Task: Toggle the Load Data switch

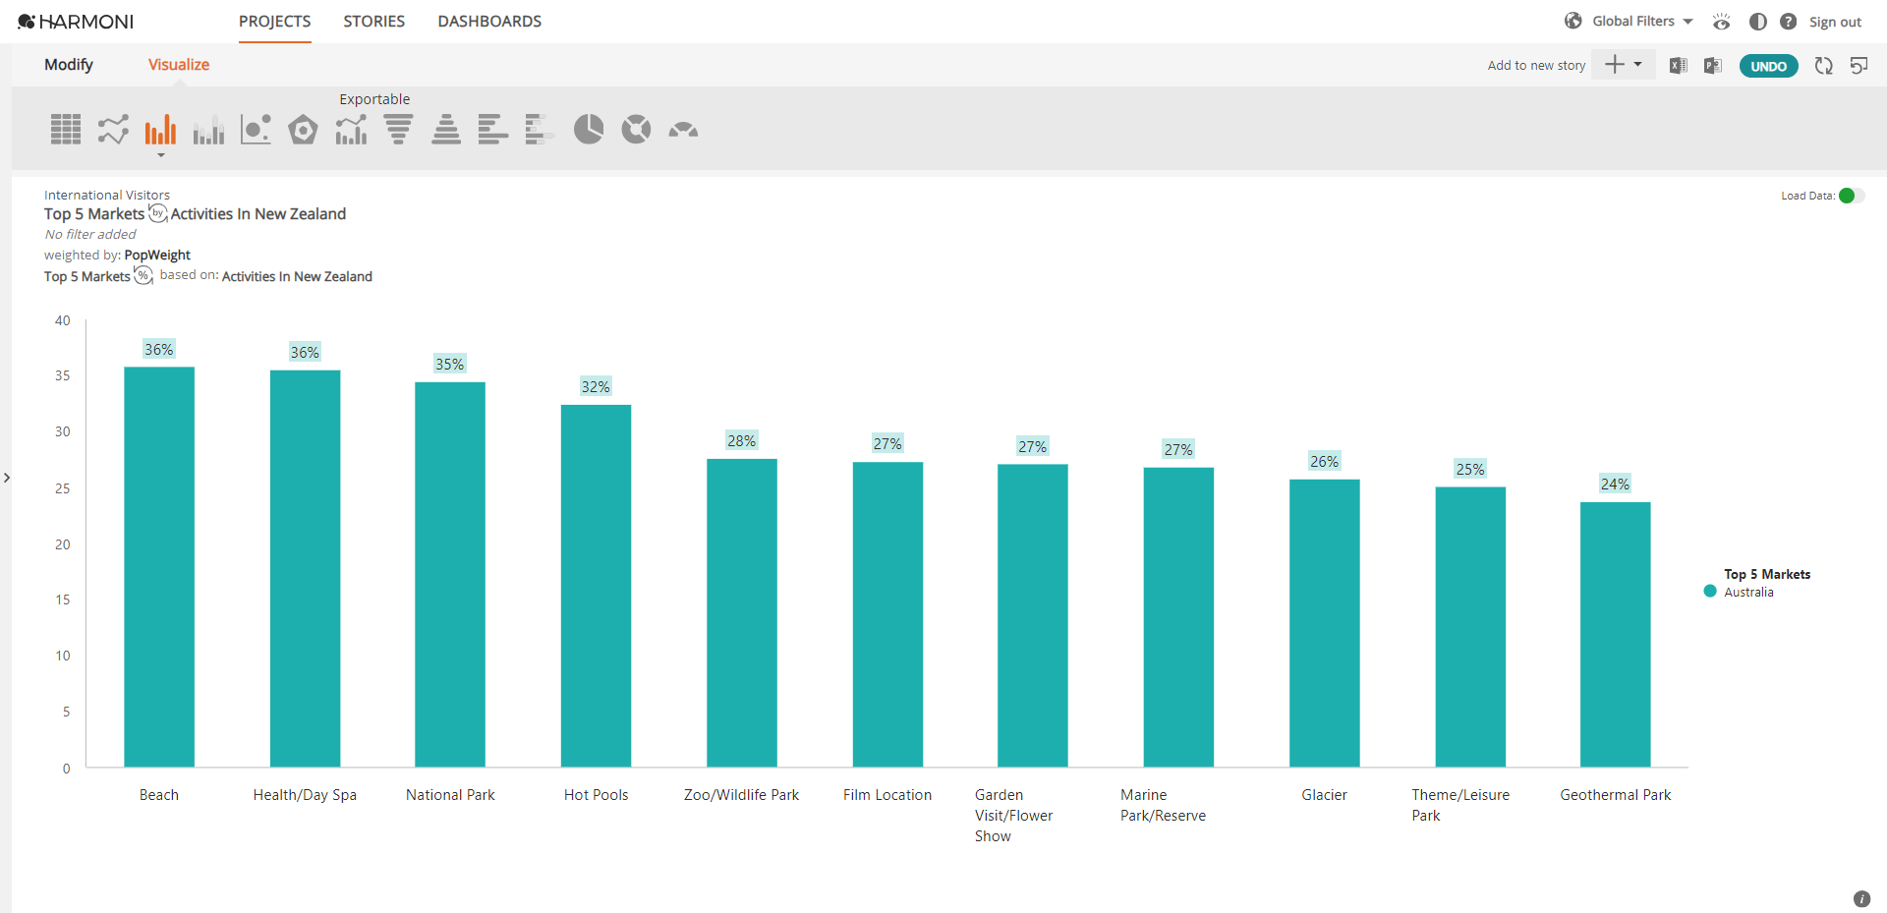Action: (x=1851, y=196)
